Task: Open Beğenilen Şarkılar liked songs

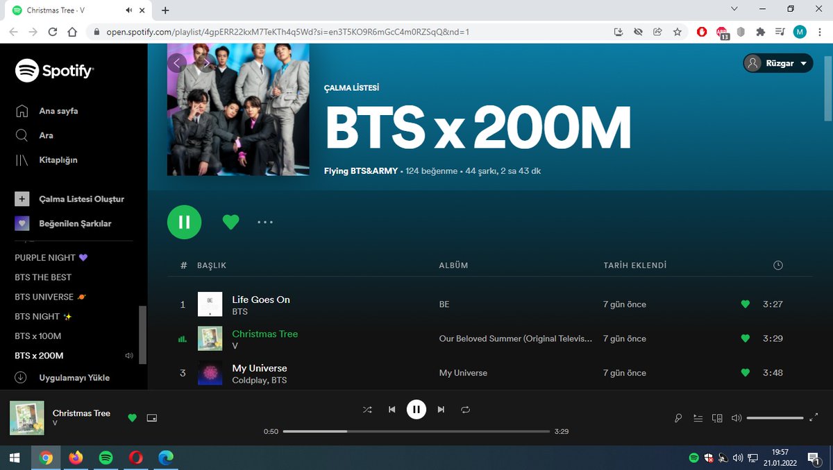Action: click(63, 224)
